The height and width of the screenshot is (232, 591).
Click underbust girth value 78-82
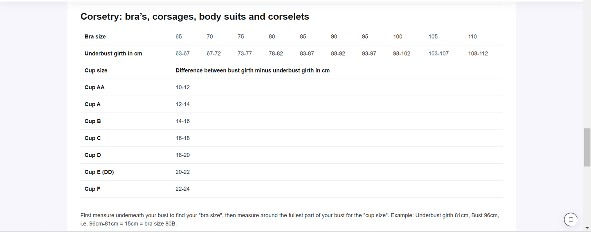[x=276, y=54]
